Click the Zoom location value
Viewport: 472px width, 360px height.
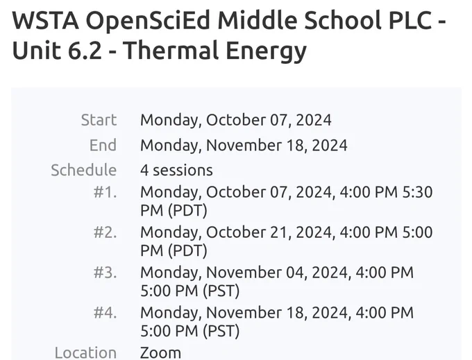160,352
